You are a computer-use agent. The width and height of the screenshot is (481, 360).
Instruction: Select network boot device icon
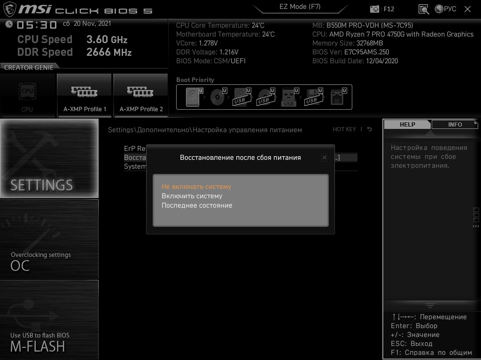[338, 97]
